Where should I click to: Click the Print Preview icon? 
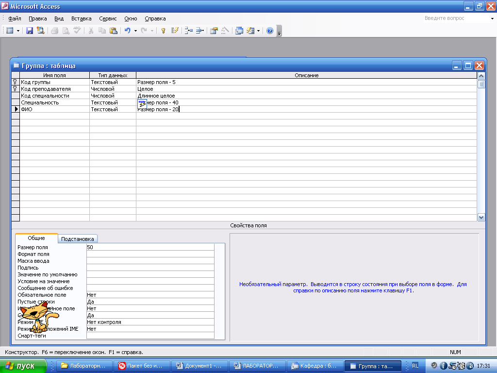point(66,31)
